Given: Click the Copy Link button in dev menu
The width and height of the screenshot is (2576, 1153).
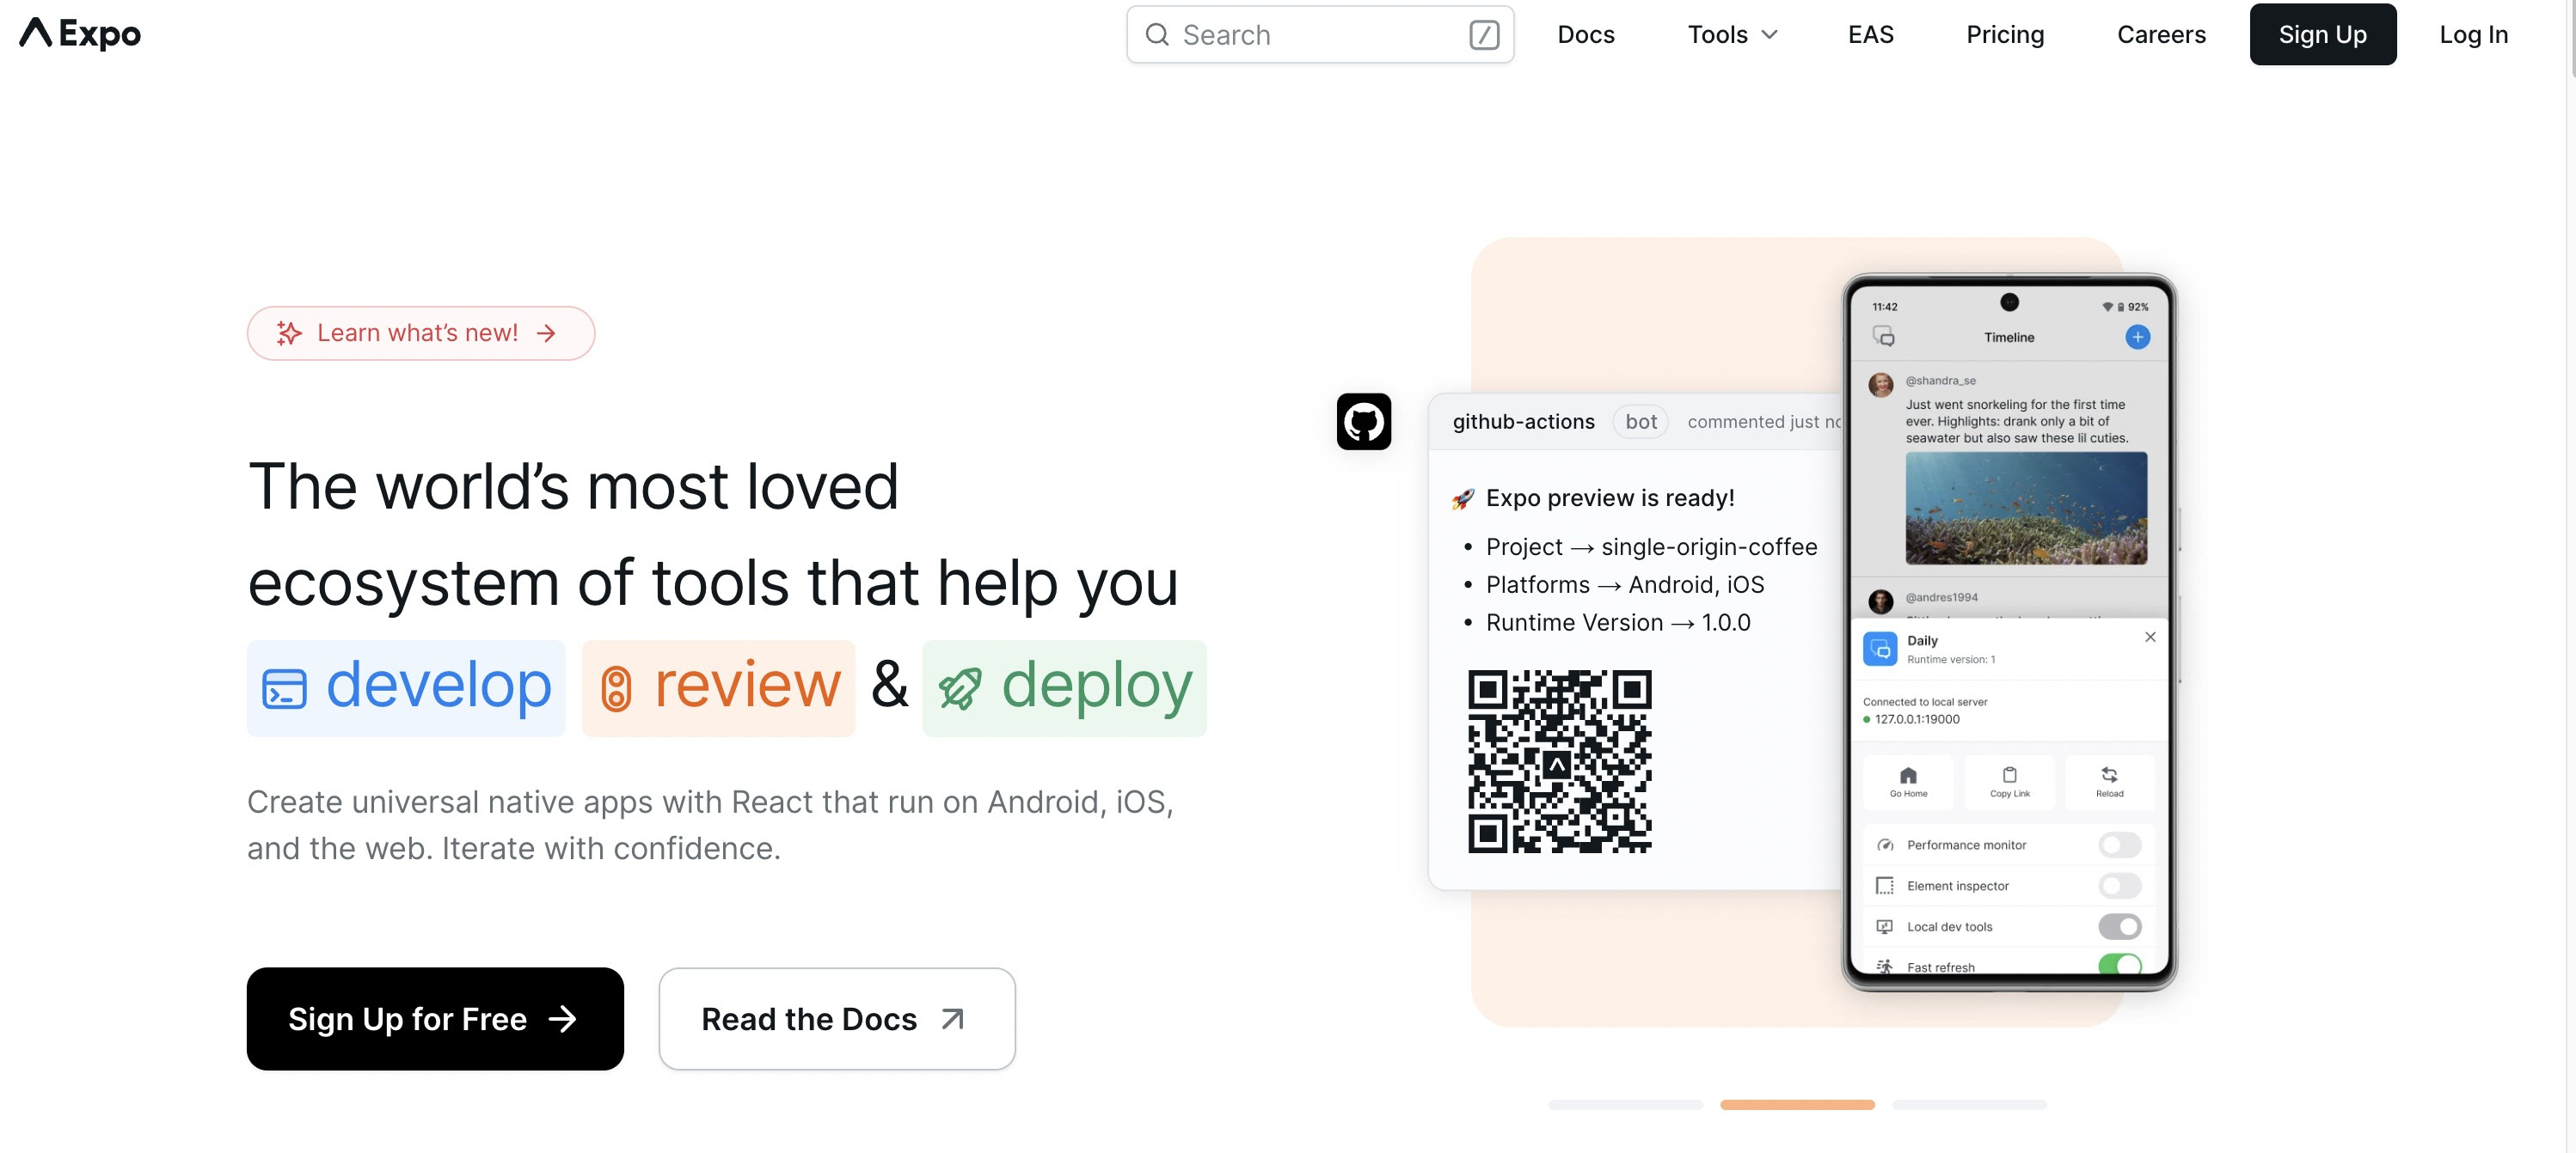Looking at the screenshot, I should 2009,781.
